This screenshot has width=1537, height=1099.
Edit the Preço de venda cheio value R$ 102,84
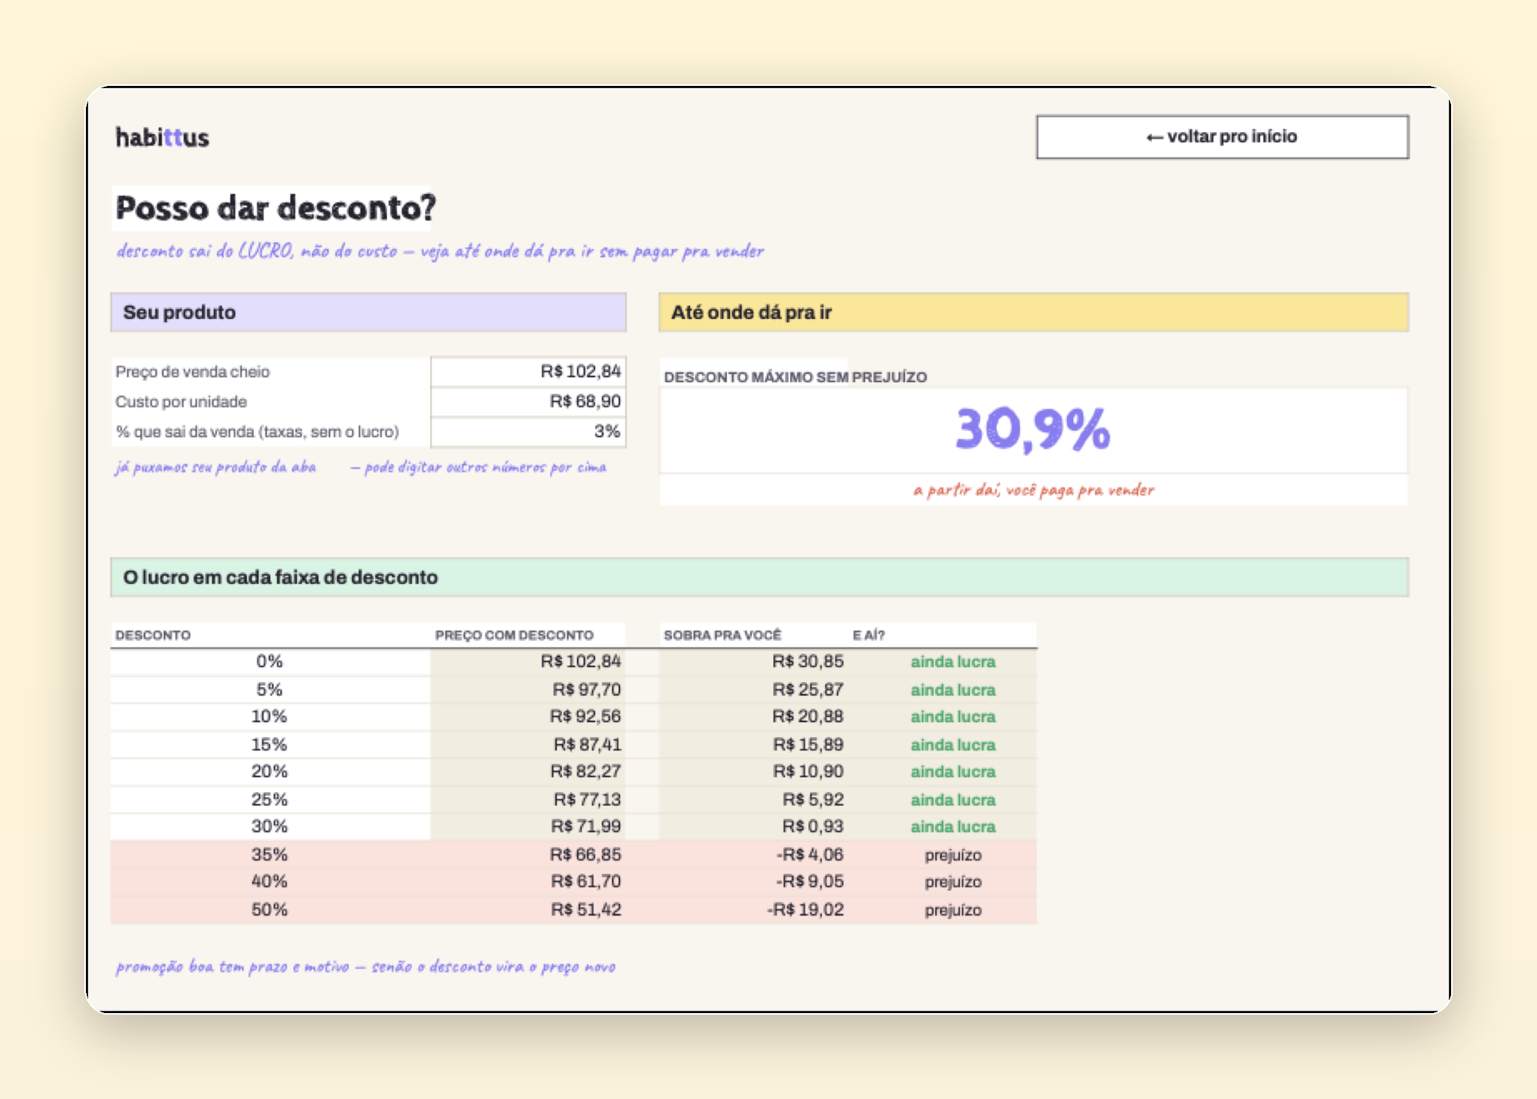[x=528, y=372]
